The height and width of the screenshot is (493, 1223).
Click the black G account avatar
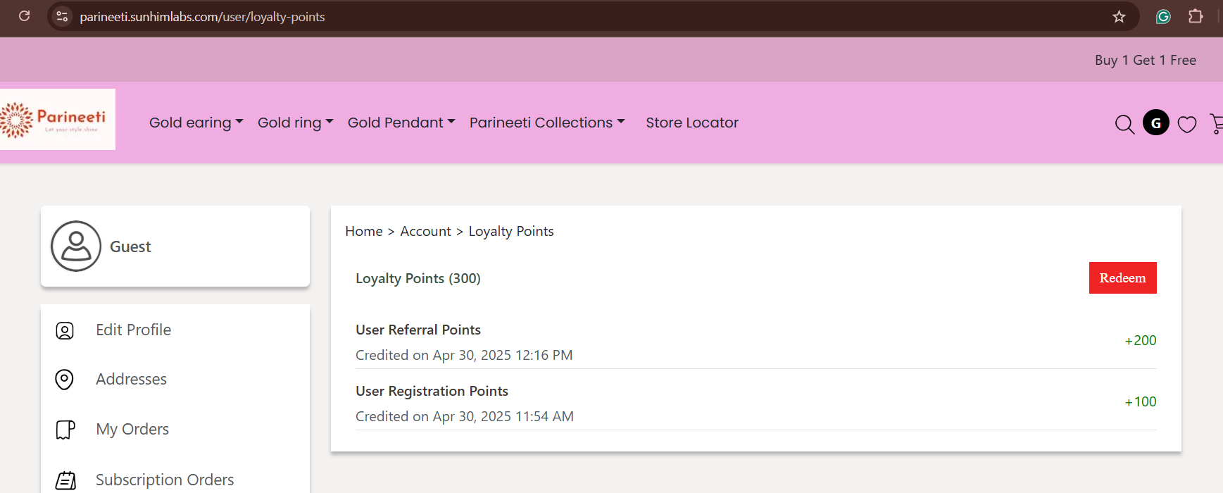1156,123
